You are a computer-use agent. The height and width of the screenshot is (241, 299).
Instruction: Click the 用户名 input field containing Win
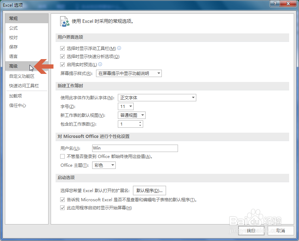click(135, 148)
